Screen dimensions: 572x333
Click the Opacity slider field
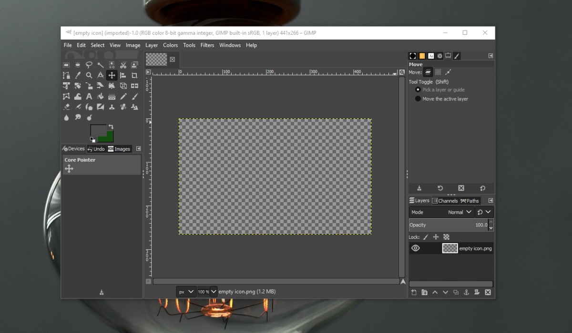pyautogui.click(x=447, y=225)
